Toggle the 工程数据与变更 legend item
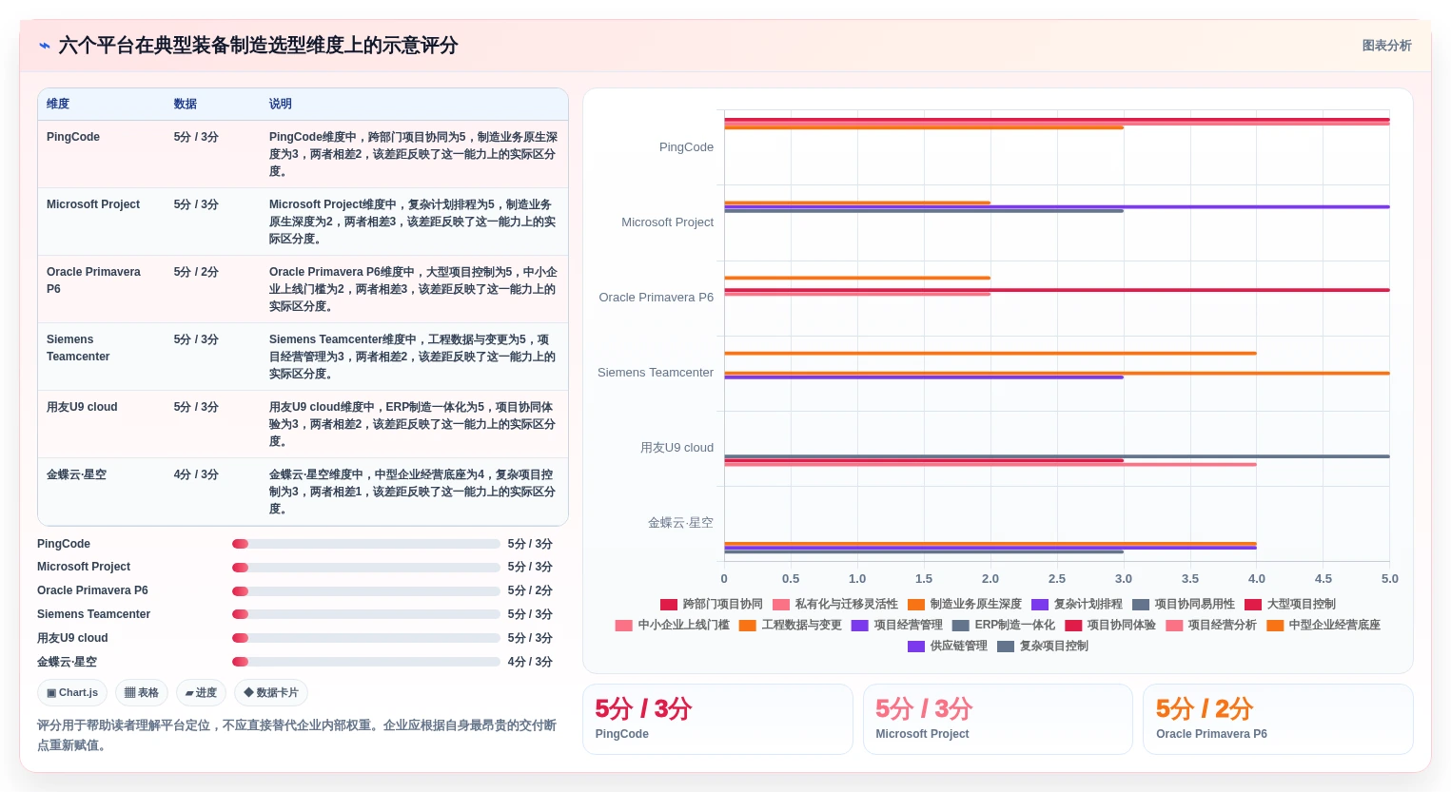1451x792 pixels. click(x=791, y=625)
